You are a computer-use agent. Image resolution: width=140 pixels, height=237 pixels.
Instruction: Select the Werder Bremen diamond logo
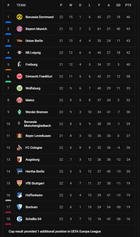19,112
